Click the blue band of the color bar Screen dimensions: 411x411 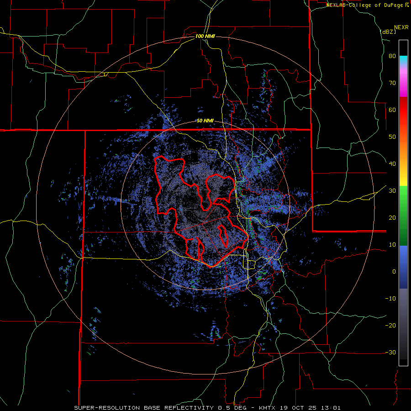coord(403,267)
